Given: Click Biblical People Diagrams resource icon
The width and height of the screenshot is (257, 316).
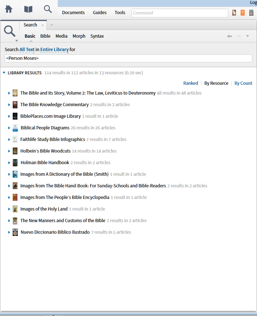Looking at the screenshot, I should 15,128.
